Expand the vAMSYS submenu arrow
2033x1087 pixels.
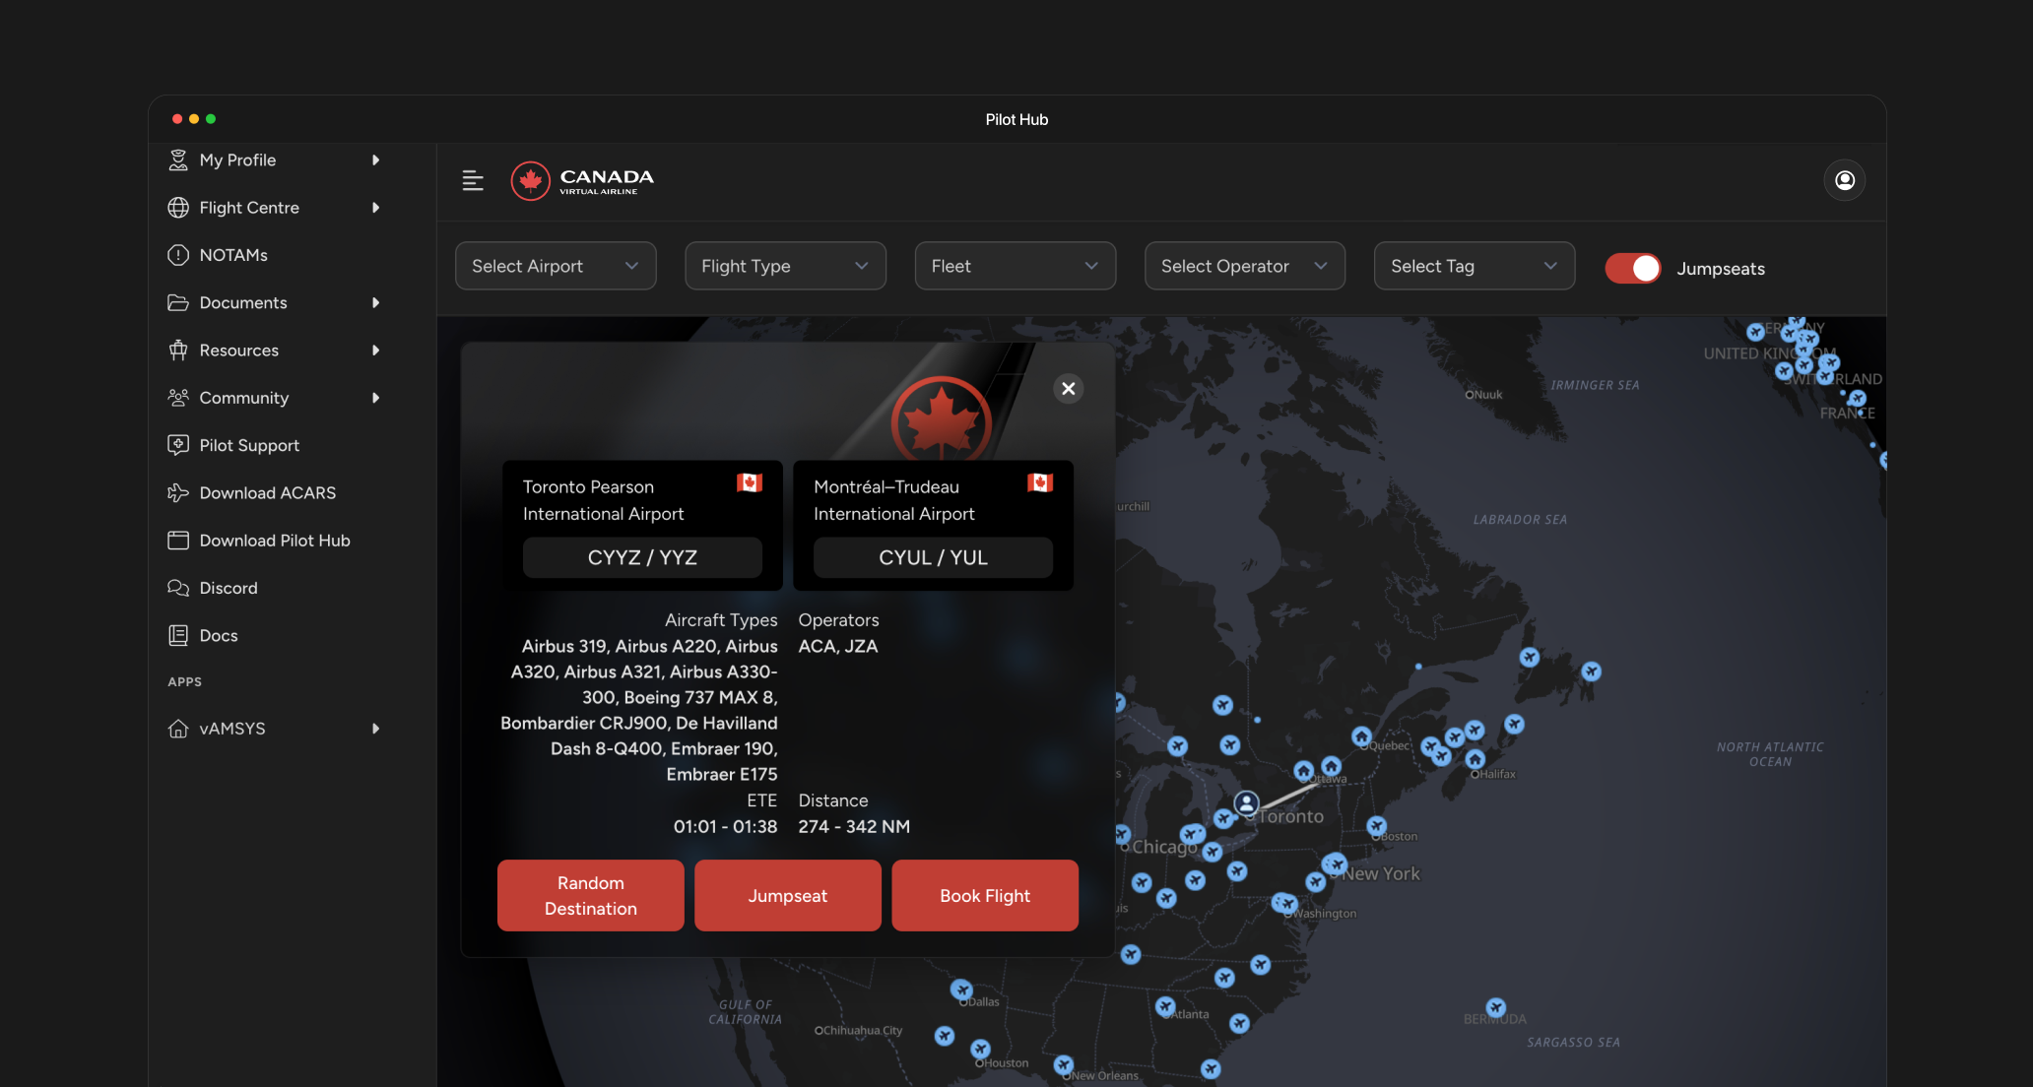375,729
